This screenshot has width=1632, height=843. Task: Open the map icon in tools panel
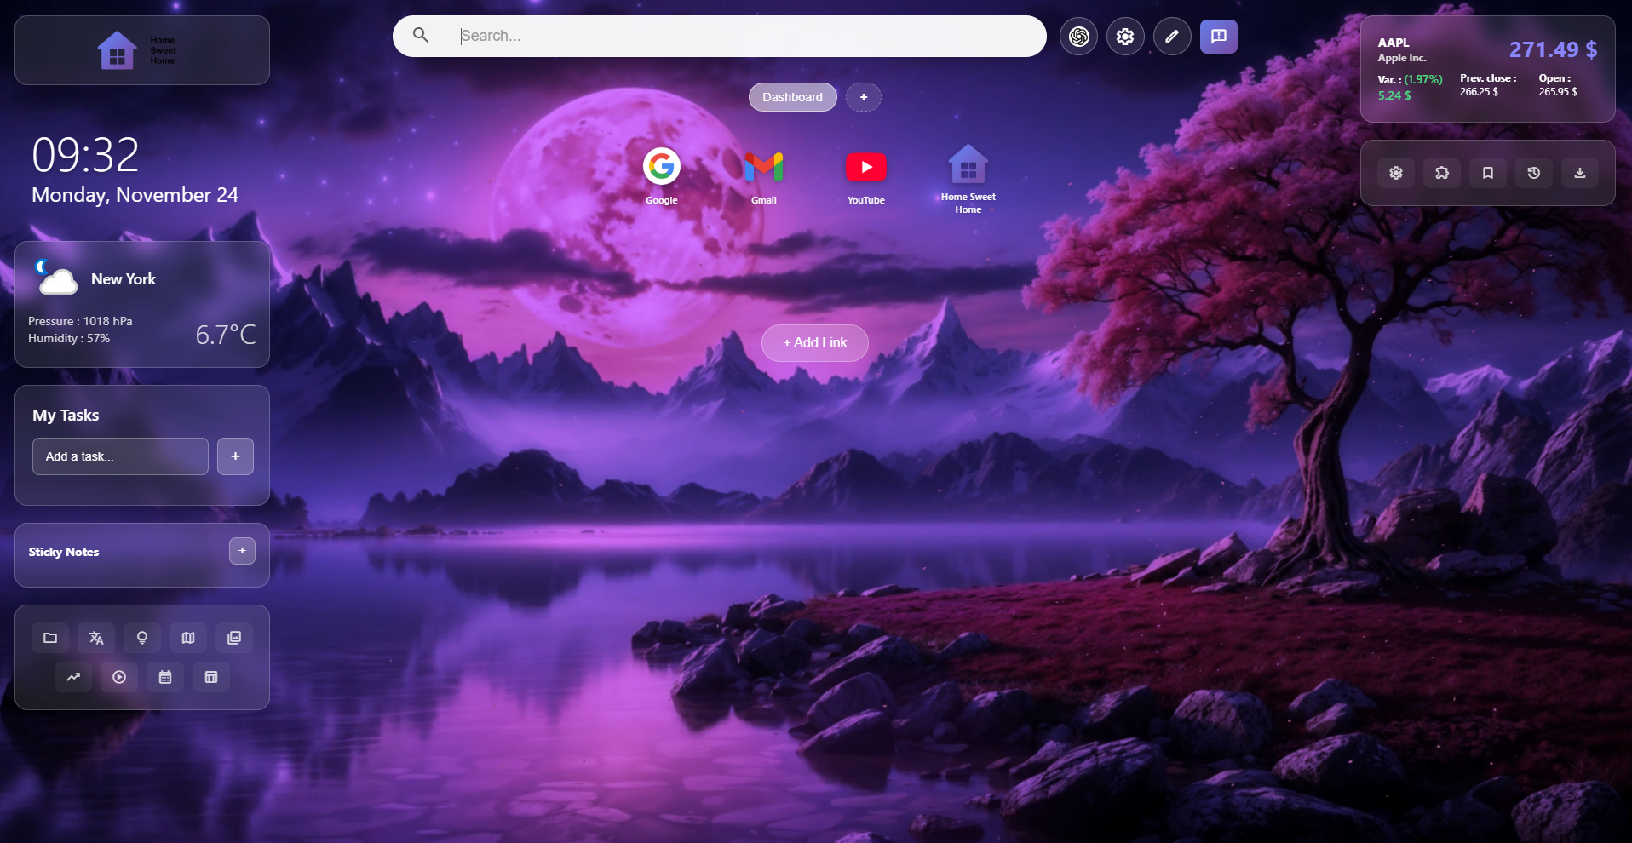click(188, 638)
